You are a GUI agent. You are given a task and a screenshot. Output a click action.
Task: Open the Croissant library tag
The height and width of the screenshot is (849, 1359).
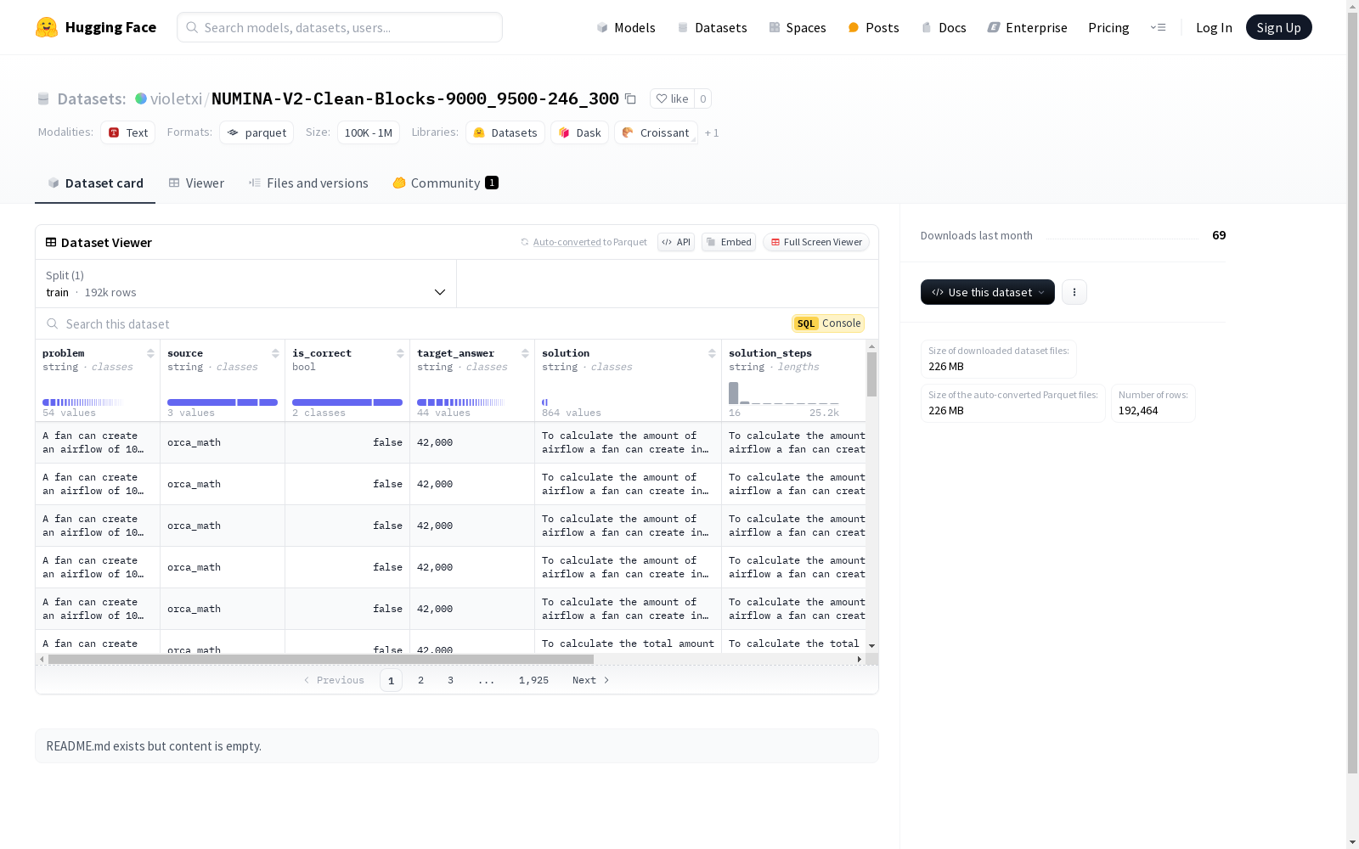click(x=656, y=132)
